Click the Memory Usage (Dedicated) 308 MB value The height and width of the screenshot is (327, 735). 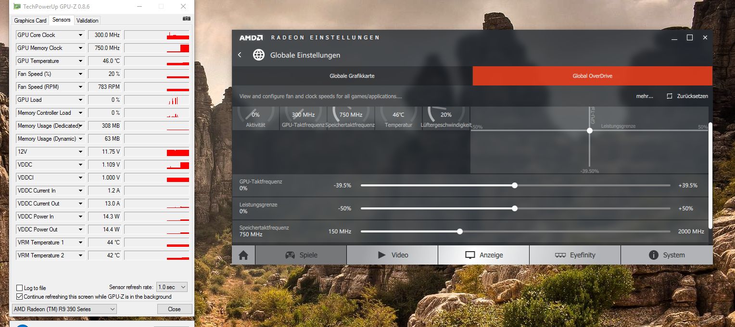click(x=104, y=126)
